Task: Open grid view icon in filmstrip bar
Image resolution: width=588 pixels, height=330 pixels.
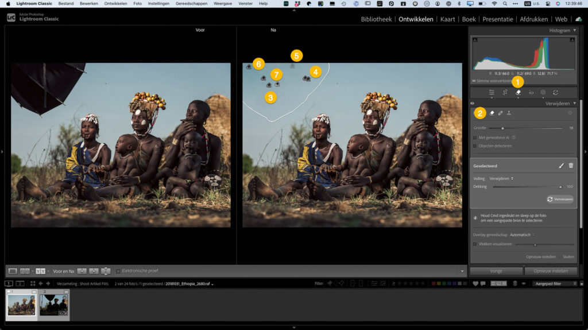Action: click(33, 284)
